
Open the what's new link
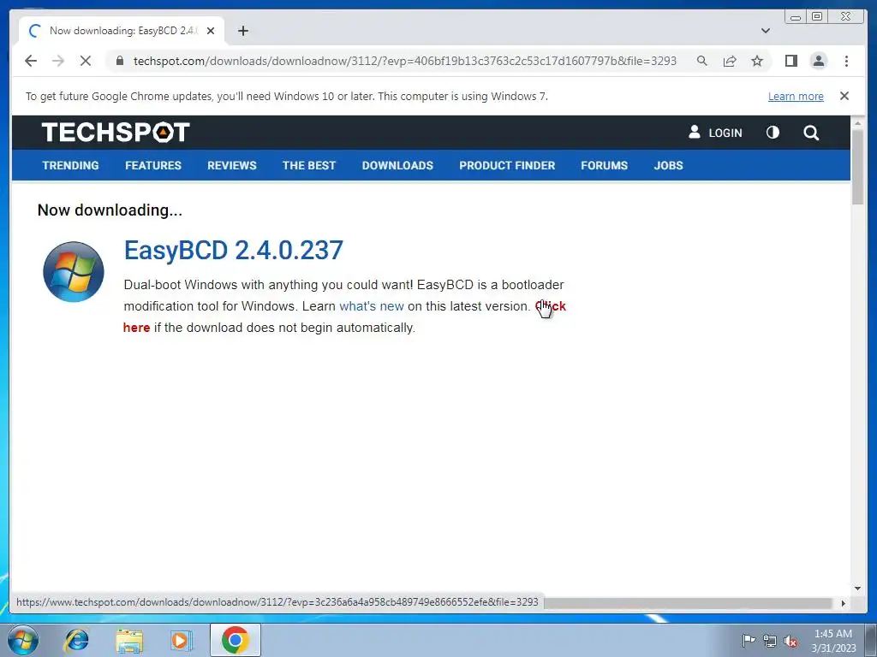(x=372, y=306)
